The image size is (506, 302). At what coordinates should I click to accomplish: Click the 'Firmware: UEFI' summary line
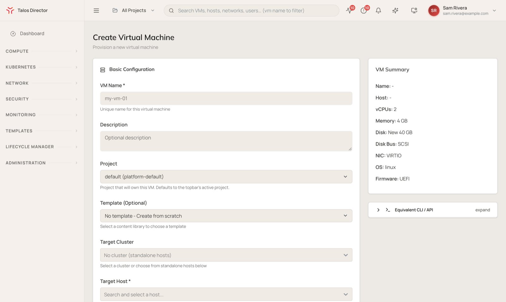pos(392,179)
